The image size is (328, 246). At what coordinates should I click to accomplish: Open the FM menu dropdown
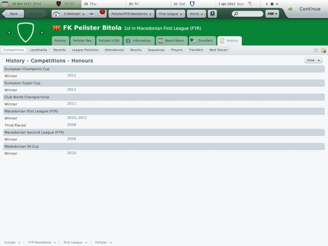[x=272, y=14]
